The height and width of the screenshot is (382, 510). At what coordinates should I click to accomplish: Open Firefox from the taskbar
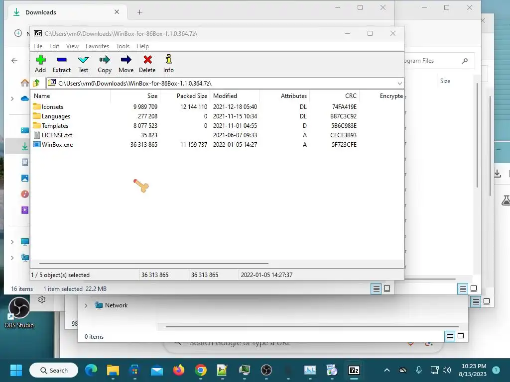coord(179,370)
